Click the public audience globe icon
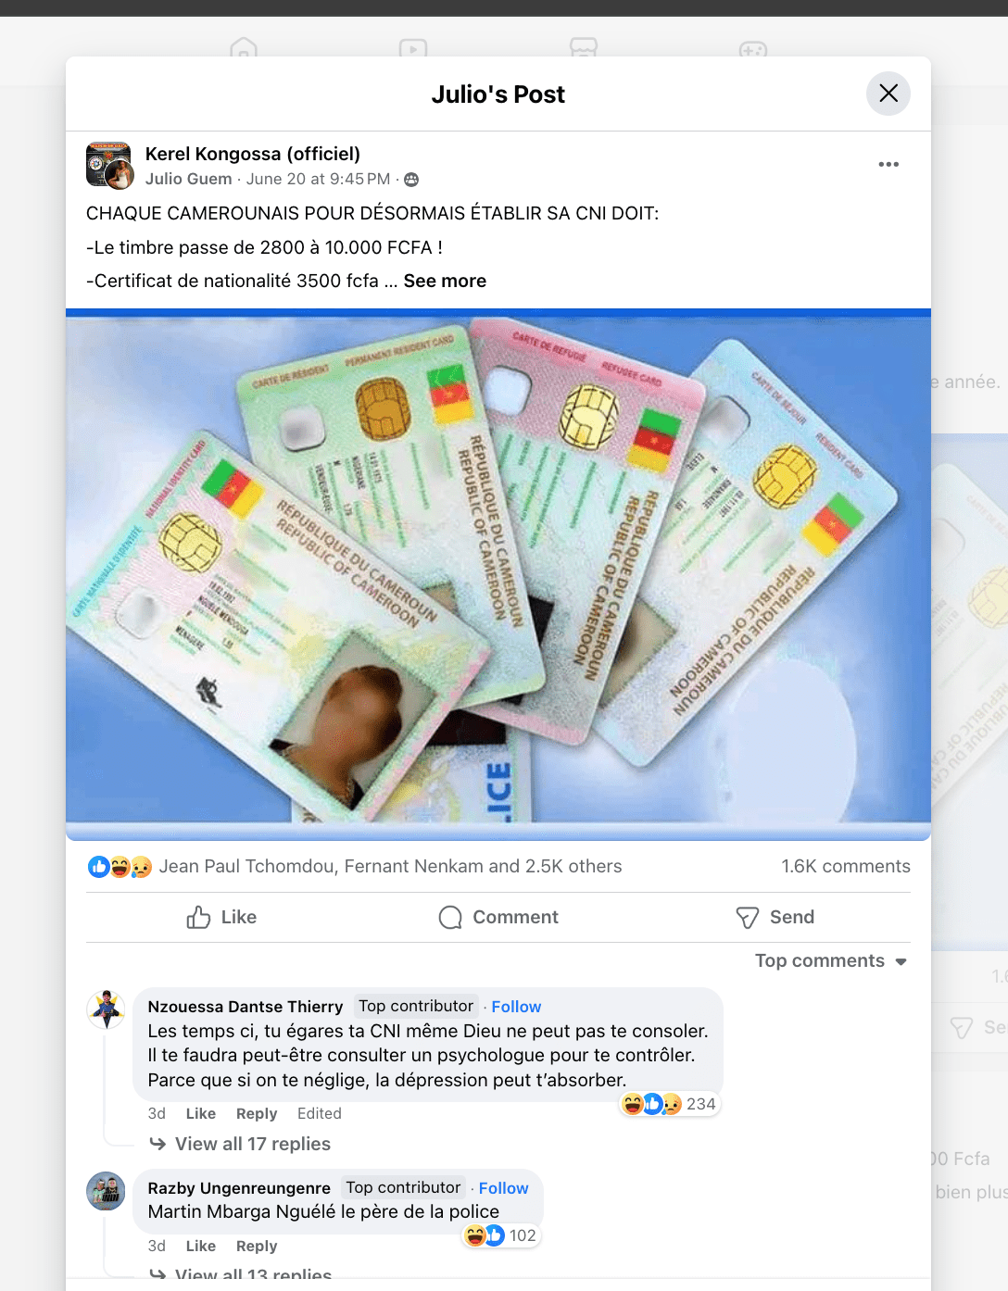Screen dimensions: 1008x1291 411,180
